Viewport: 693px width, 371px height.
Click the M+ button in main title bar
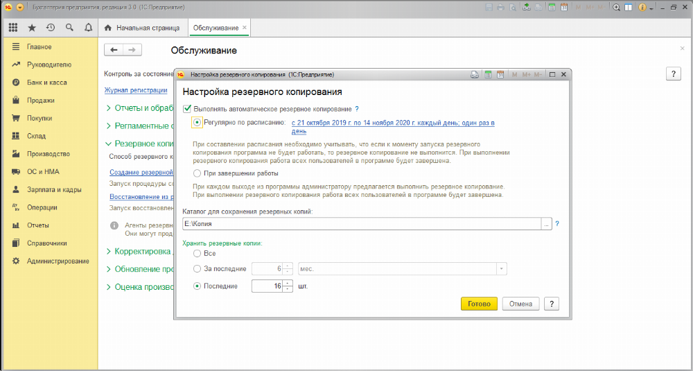tap(590, 8)
